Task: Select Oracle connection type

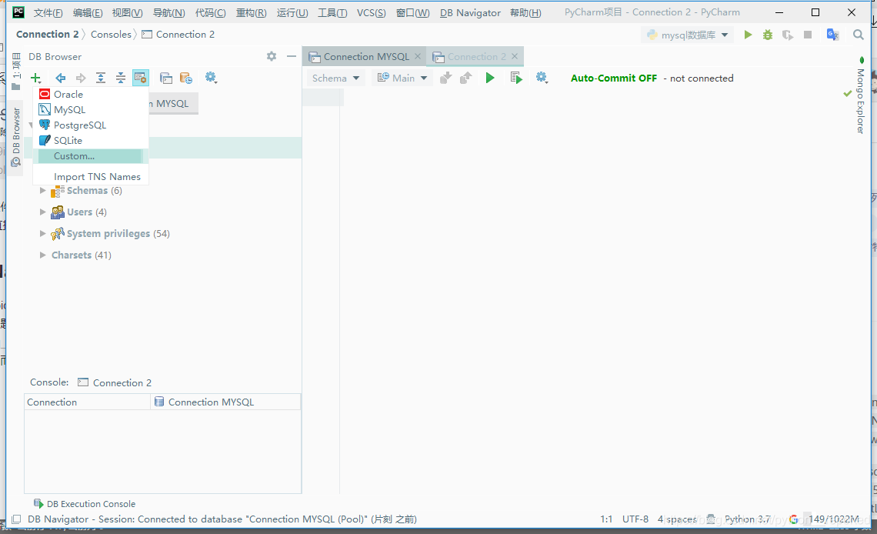Action: [91, 94]
